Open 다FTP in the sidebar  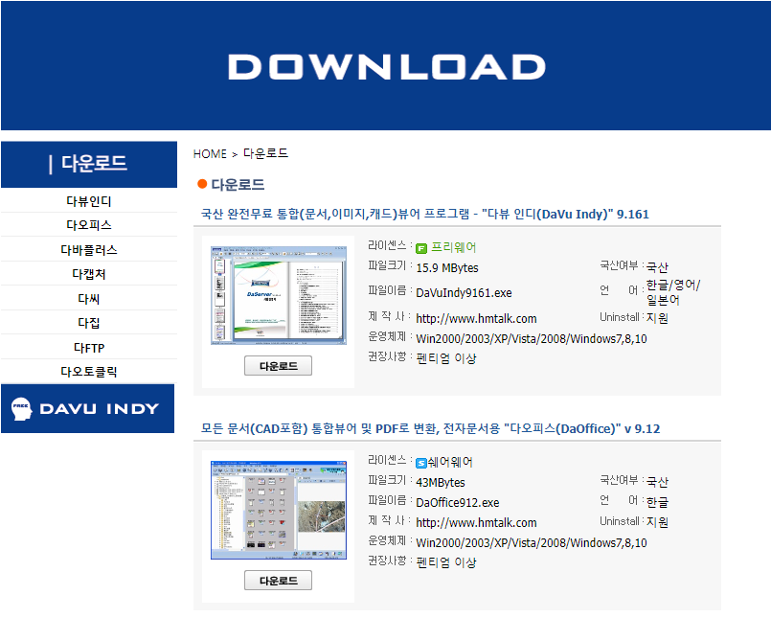pyautogui.click(x=88, y=348)
